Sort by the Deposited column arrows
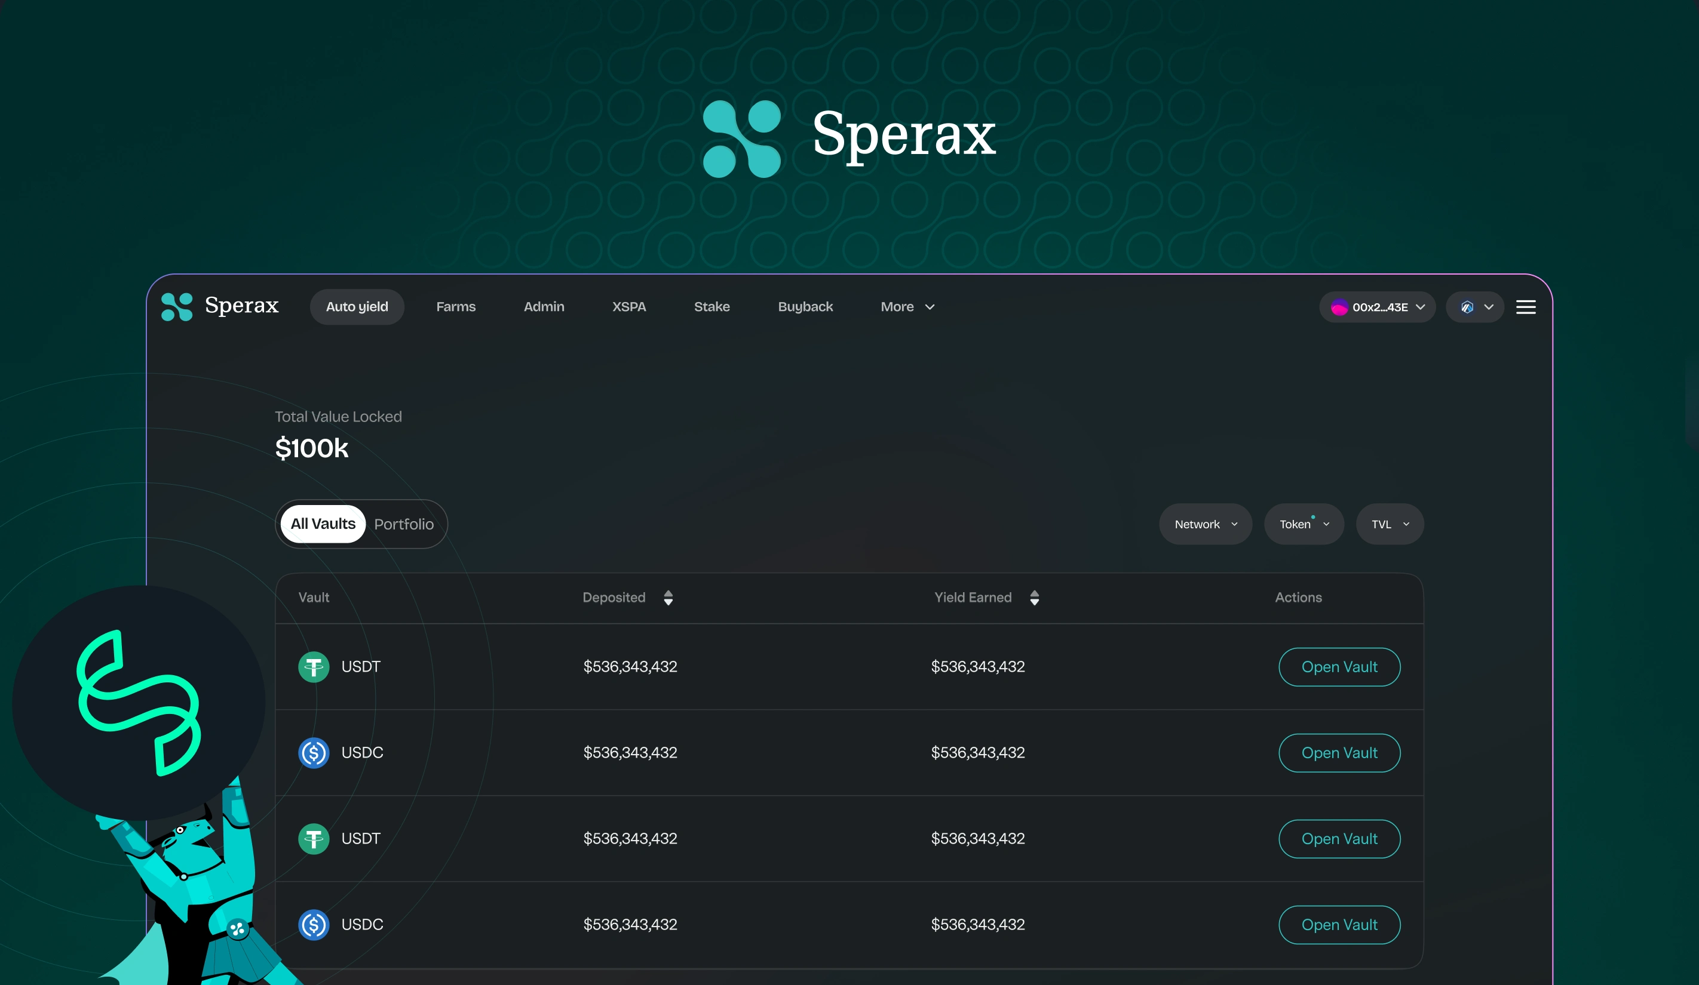This screenshot has width=1699, height=985. coord(668,598)
